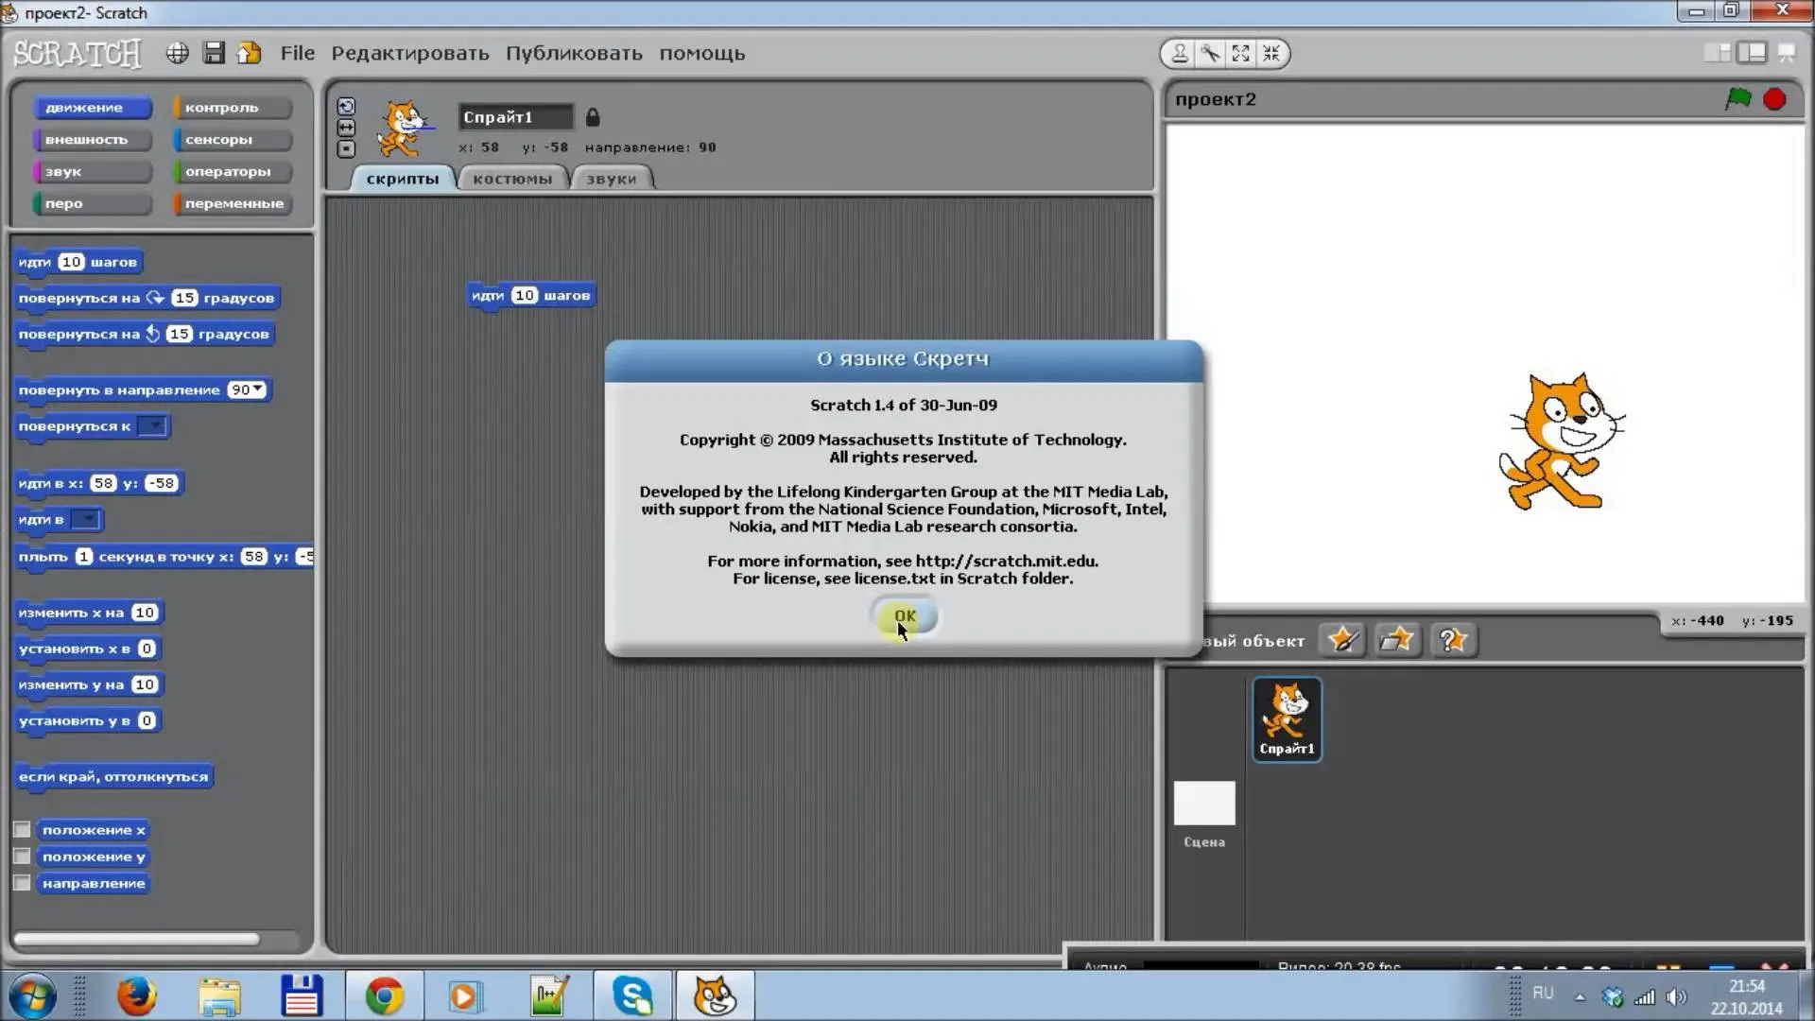The width and height of the screenshot is (1815, 1021).
Task: Select the движение block category
Action: click(91, 108)
